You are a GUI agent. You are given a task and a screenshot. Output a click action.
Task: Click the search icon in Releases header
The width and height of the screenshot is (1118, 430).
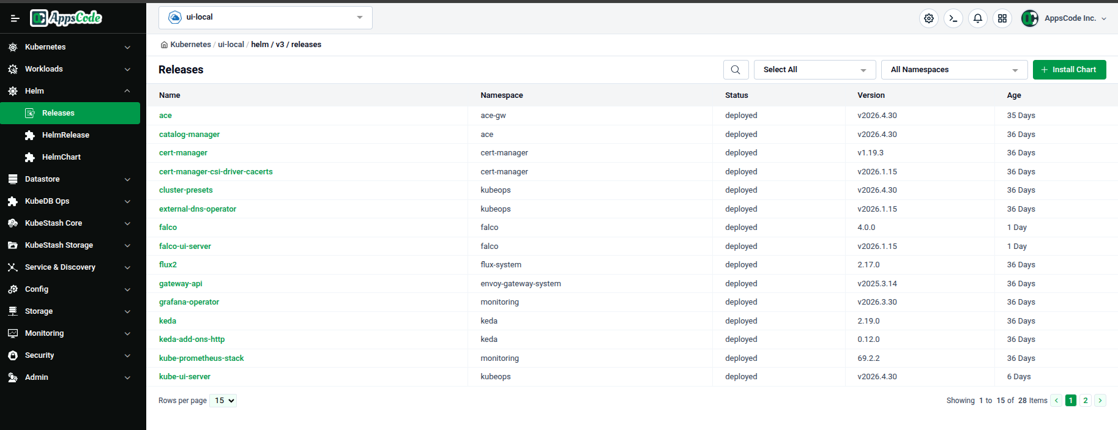coord(736,70)
